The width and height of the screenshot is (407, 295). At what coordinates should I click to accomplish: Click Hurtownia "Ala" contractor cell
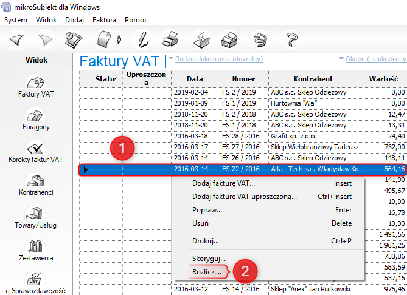pyautogui.click(x=314, y=103)
